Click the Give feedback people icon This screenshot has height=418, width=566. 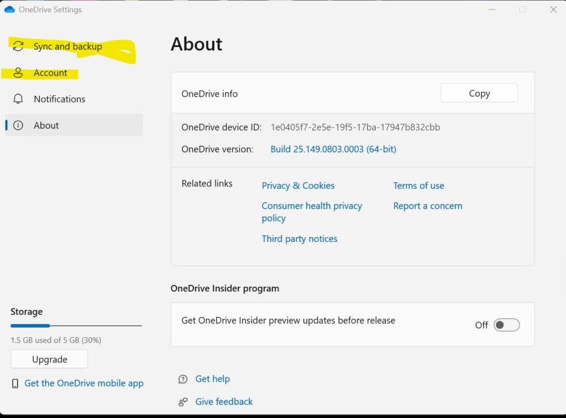[x=183, y=402]
